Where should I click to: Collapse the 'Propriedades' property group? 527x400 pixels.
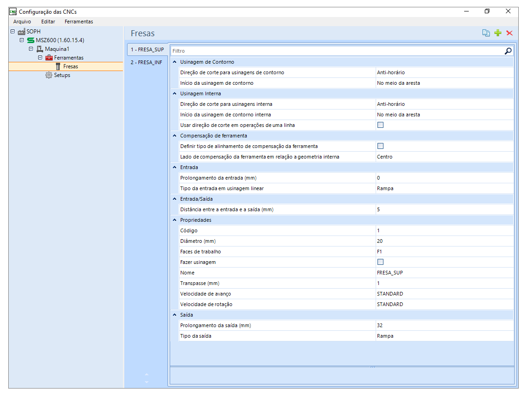(174, 220)
